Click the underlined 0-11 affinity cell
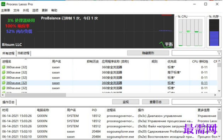The height and width of the screenshot is (140, 223). pos(204,83)
